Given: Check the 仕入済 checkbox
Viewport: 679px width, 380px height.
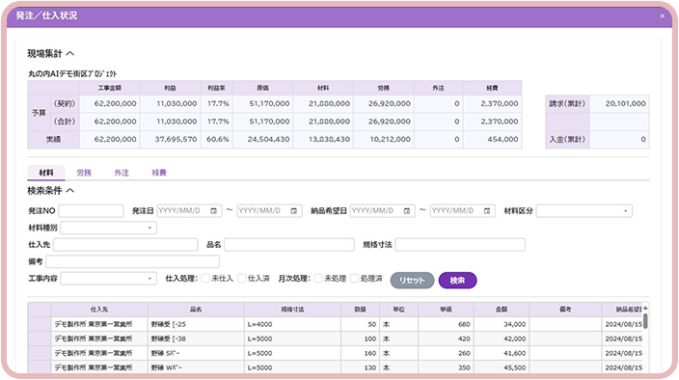Looking at the screenshot, I should [x=242, y=279].
